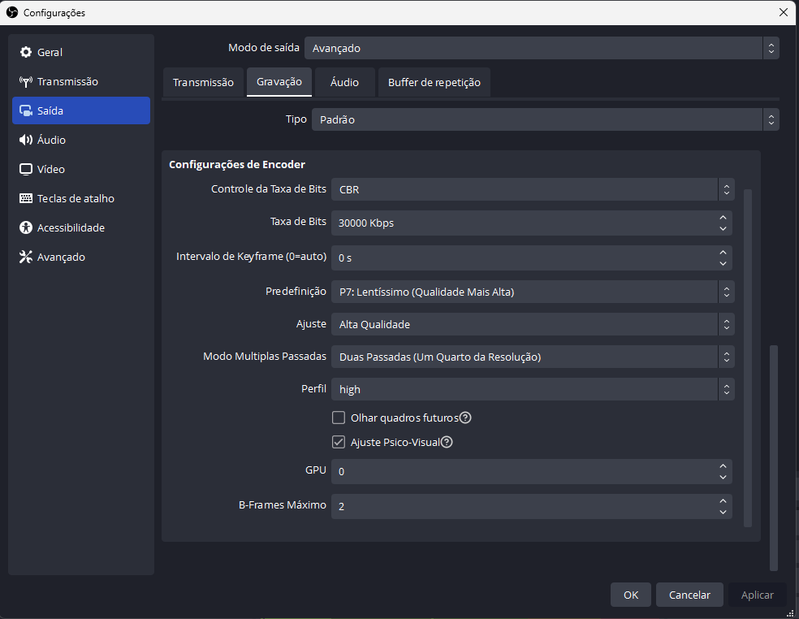Click the Avançado tools icon in sidebar
The width and height of the screenshot is (799, 619).
click(25, 257)
